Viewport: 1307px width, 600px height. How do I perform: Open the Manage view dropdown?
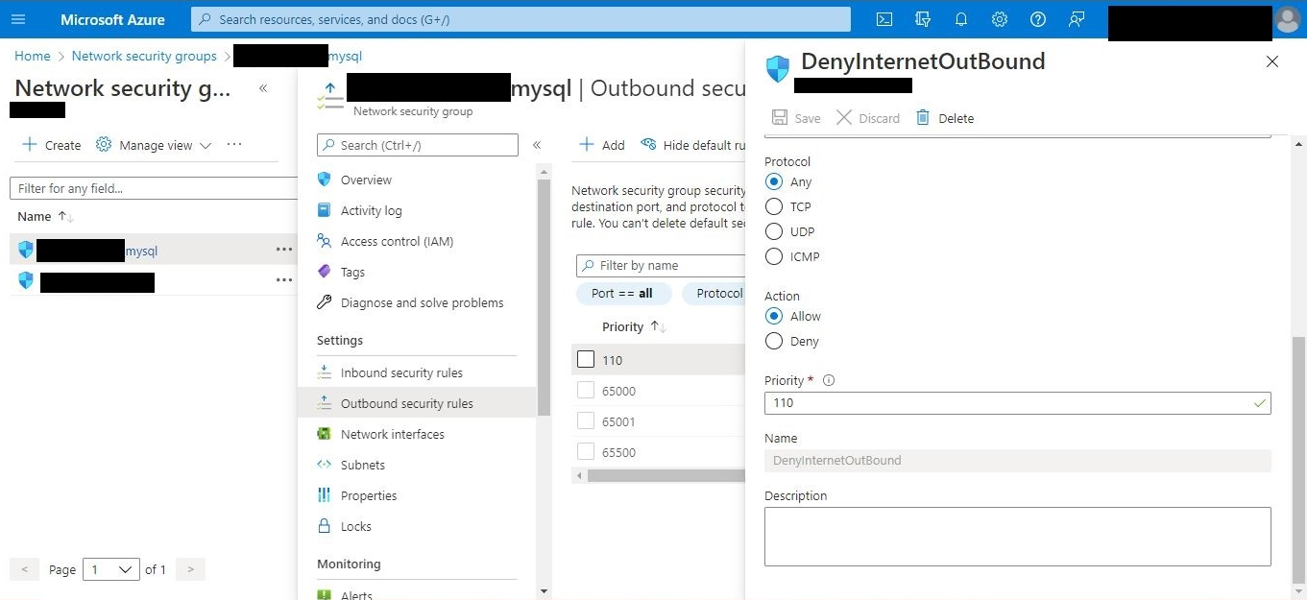tap(154, 145)
